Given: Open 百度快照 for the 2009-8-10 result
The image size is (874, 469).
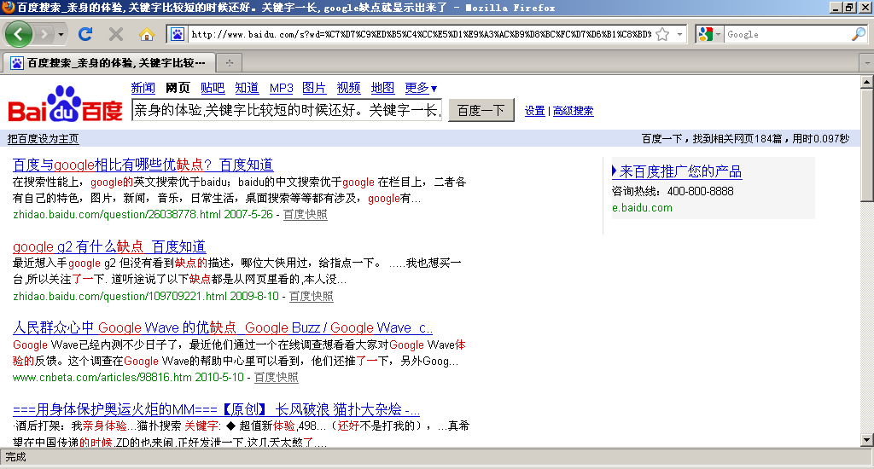Looking at the screenshot, I should pos(311,297).
